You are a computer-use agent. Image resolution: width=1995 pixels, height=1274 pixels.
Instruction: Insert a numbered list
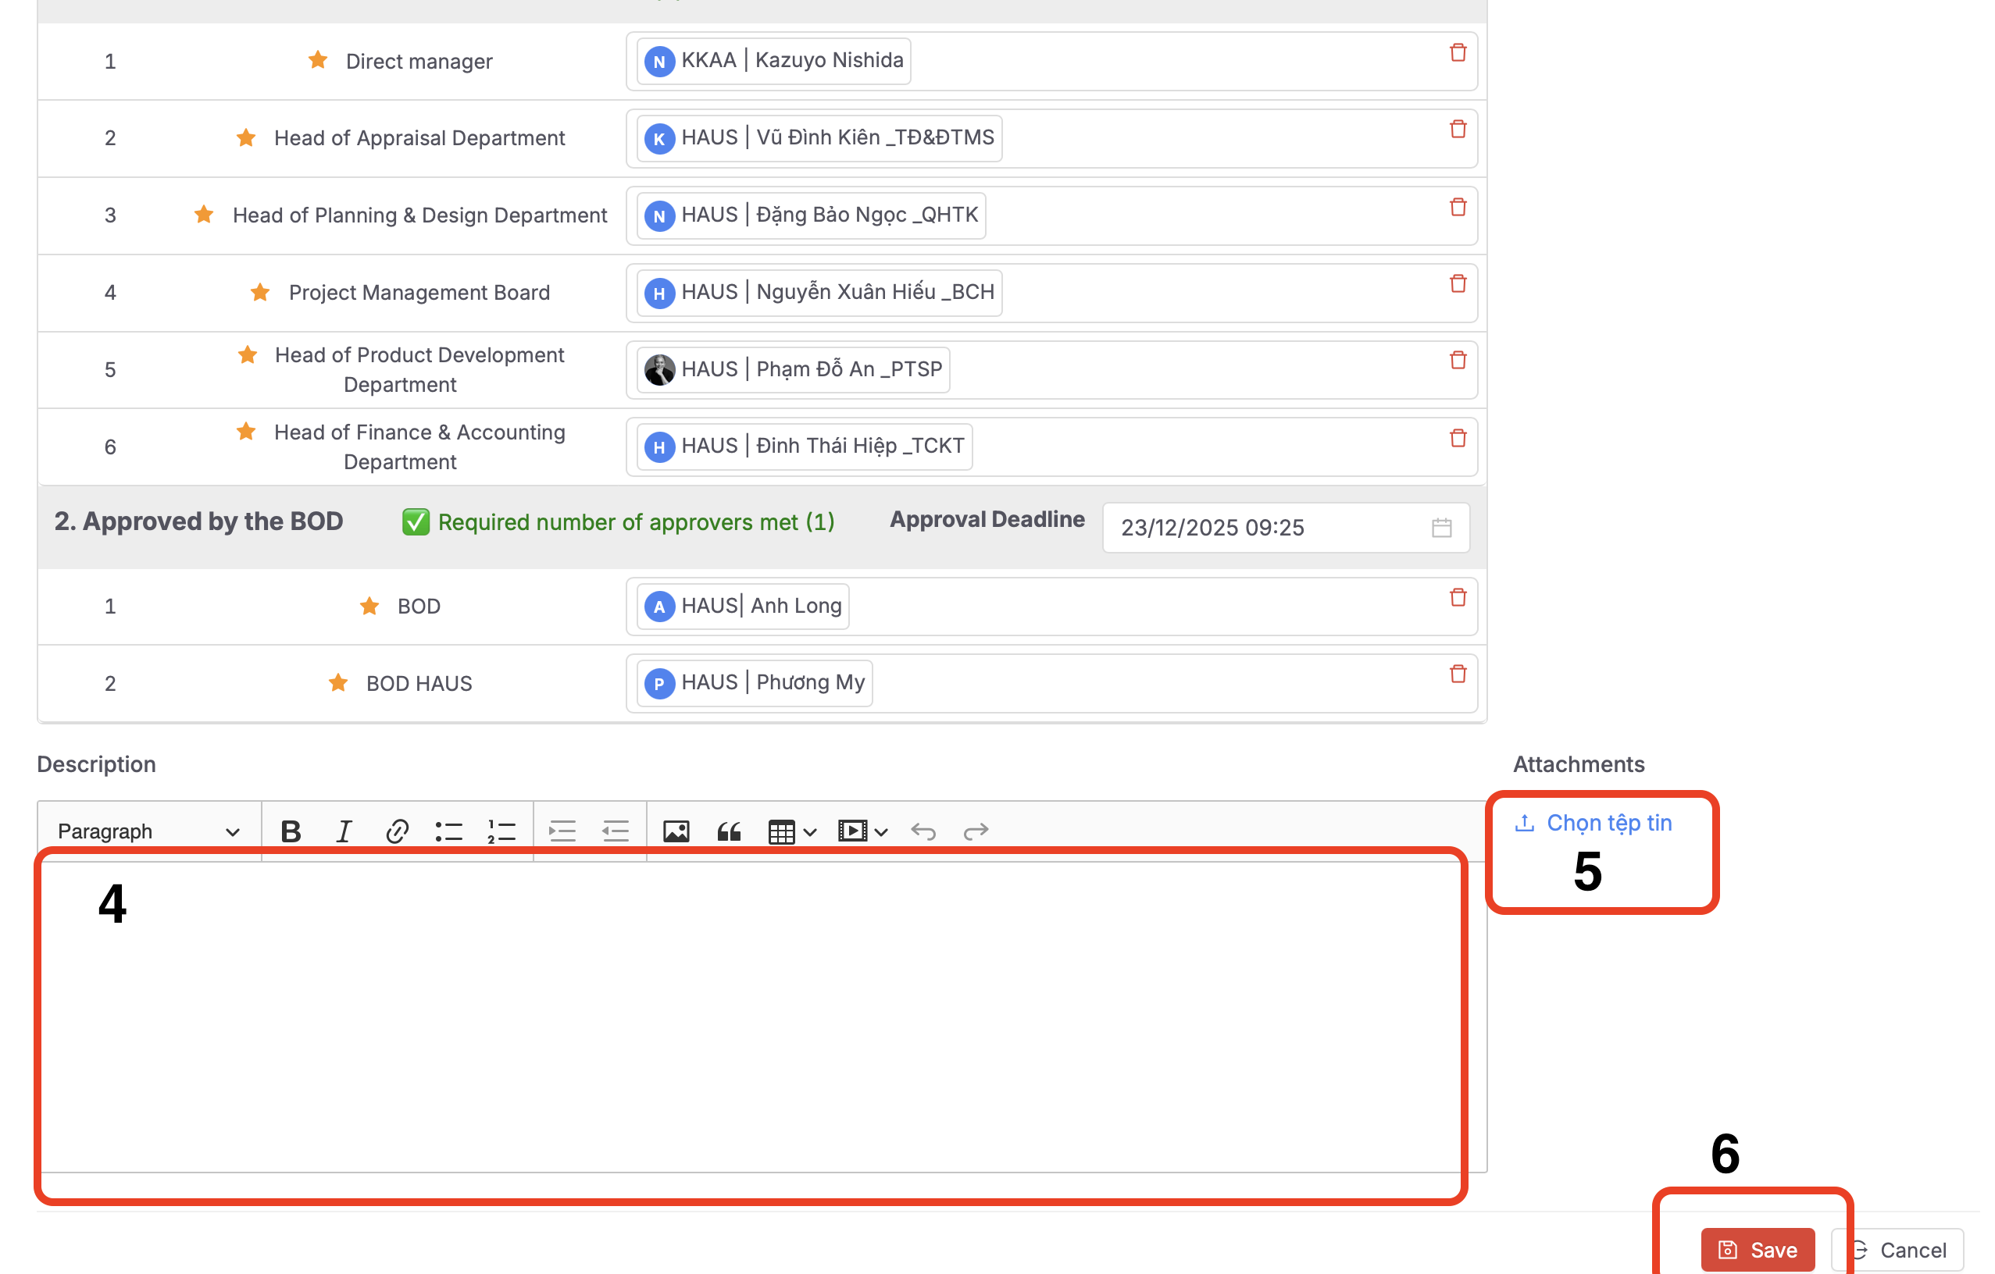pos(502,831)
